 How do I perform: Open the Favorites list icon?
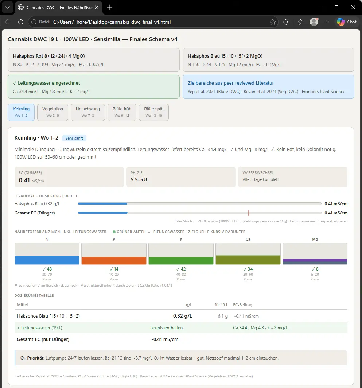click(300, 22)
